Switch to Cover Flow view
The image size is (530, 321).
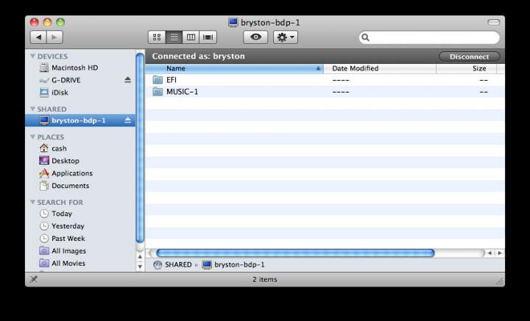pos(208,37)
